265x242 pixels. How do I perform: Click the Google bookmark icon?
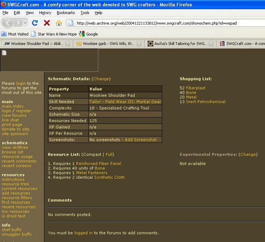[x=82, y=34]
